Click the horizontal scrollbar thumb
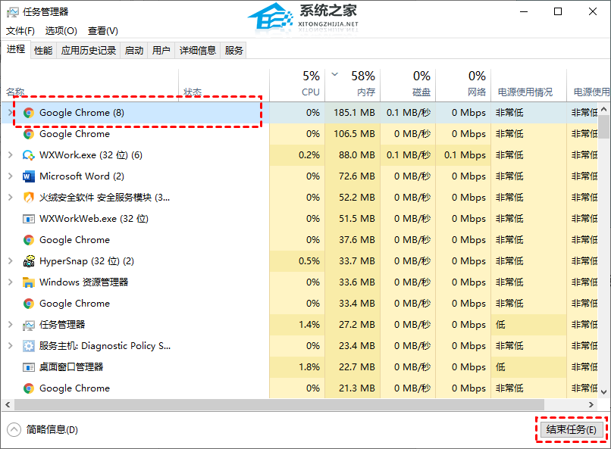Screen dimensions: 611x449 click(x=280, y=404)
